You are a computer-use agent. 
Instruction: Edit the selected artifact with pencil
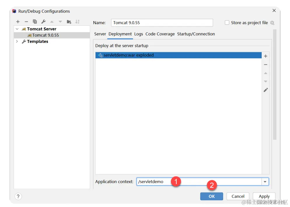265,90
